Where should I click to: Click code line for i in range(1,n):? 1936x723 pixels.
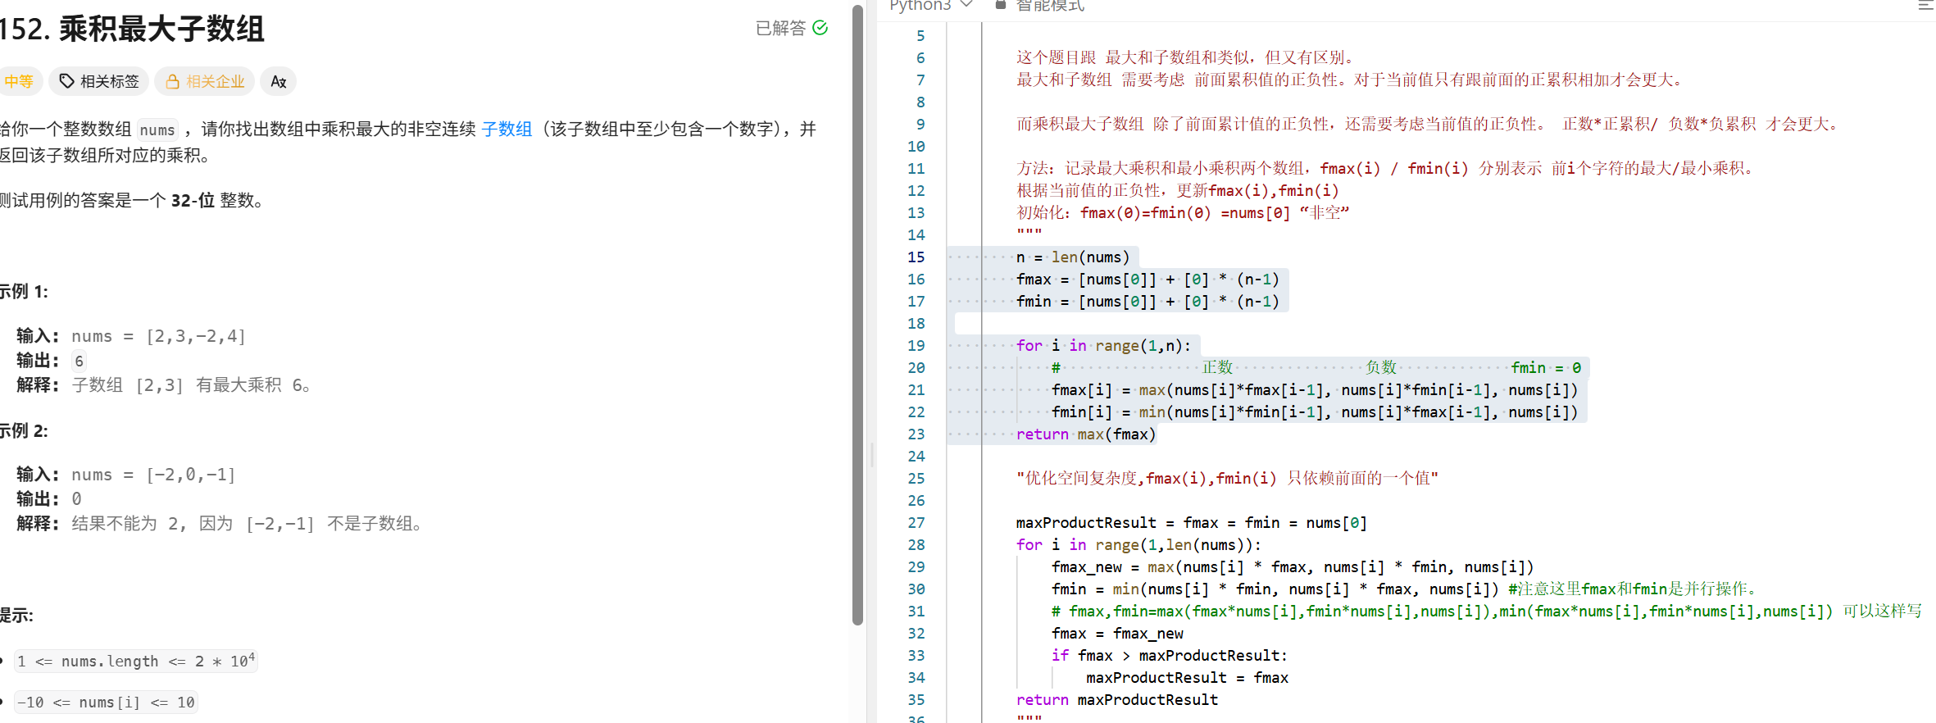click(x=1103, y=346)
